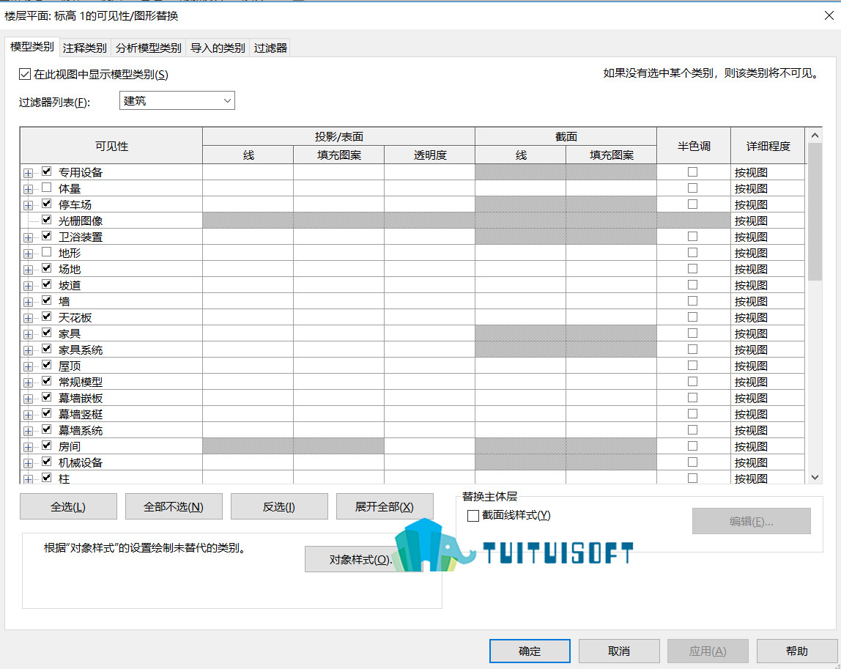Click 投影 填充图案 cell for 屋顶

pyautogui.click(x=338, y=366)
